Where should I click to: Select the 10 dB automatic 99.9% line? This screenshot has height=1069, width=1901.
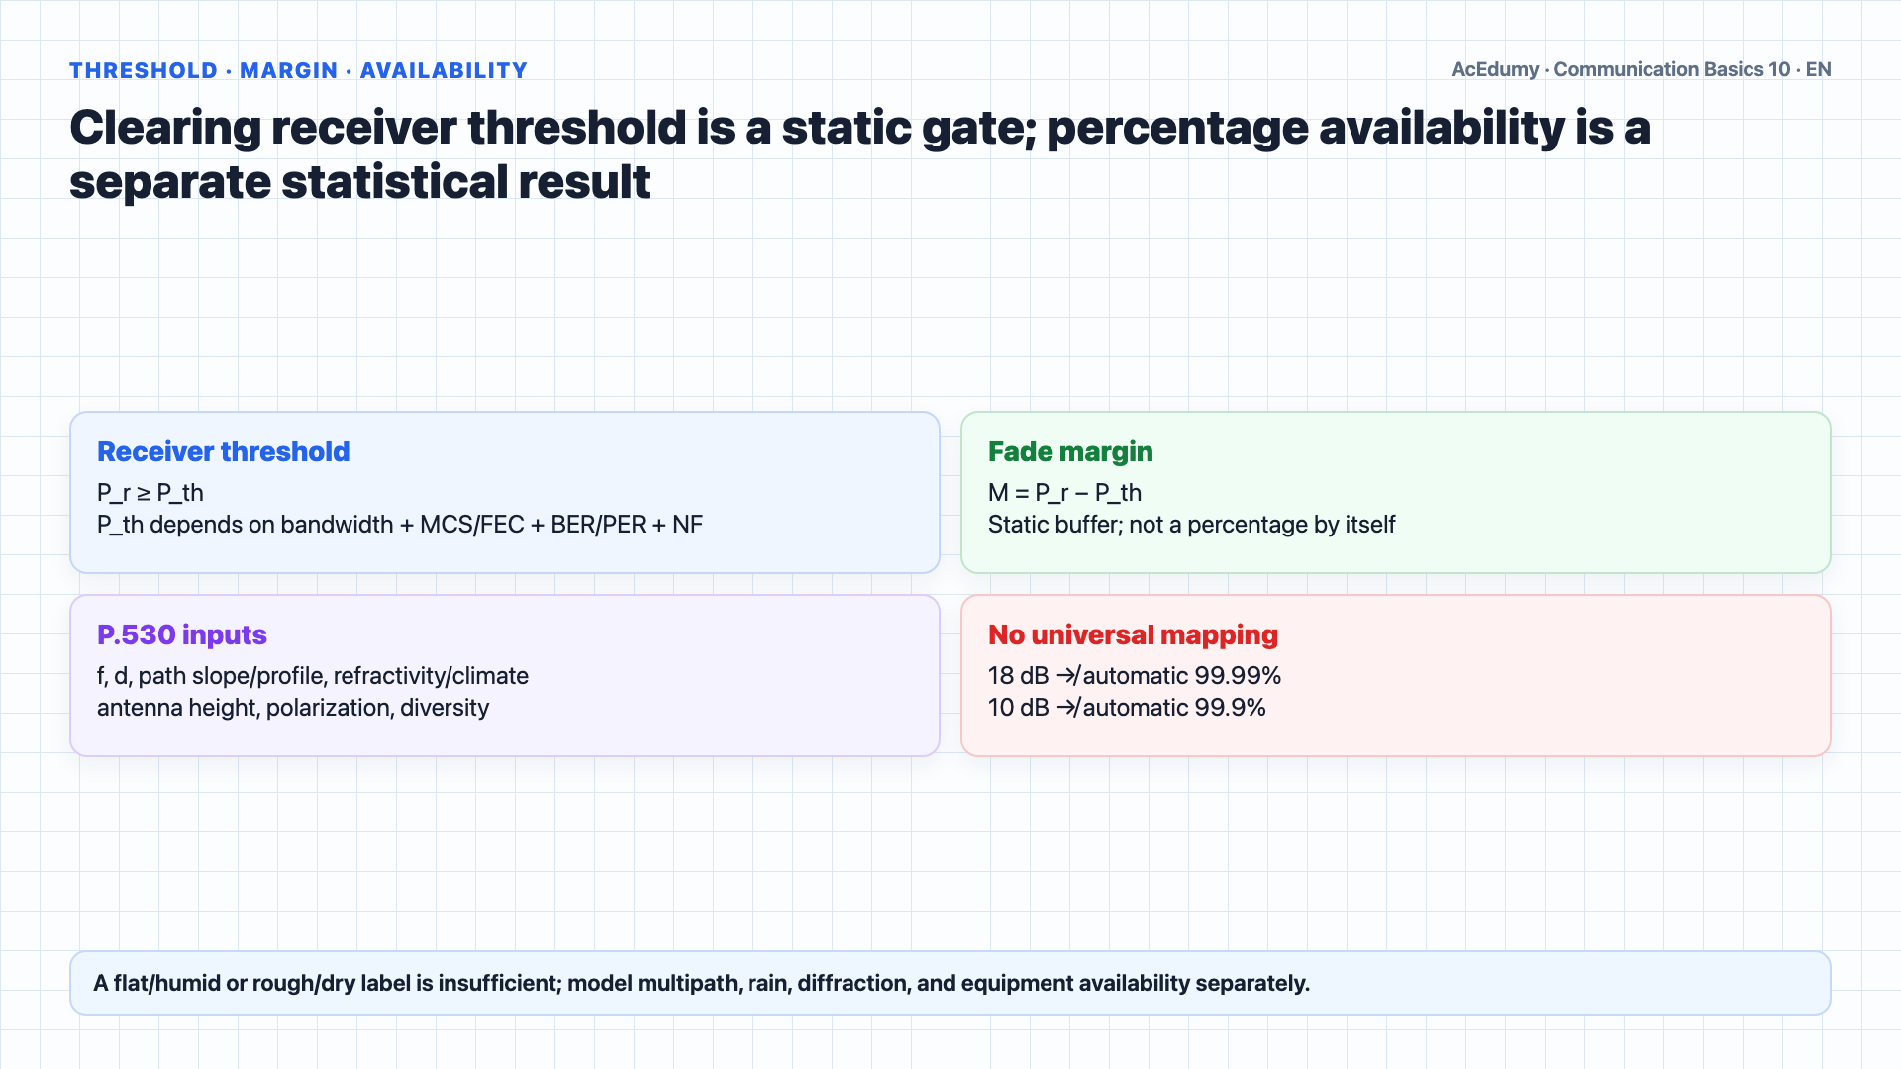click(1127, 708)
